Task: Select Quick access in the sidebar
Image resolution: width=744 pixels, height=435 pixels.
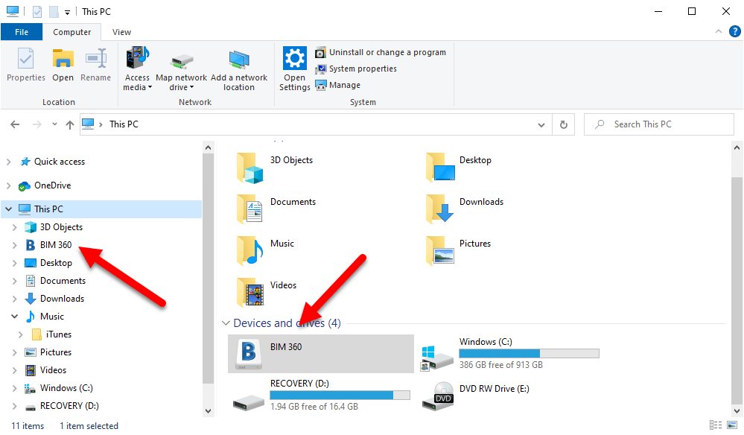Action: click(x=60, y=162)
